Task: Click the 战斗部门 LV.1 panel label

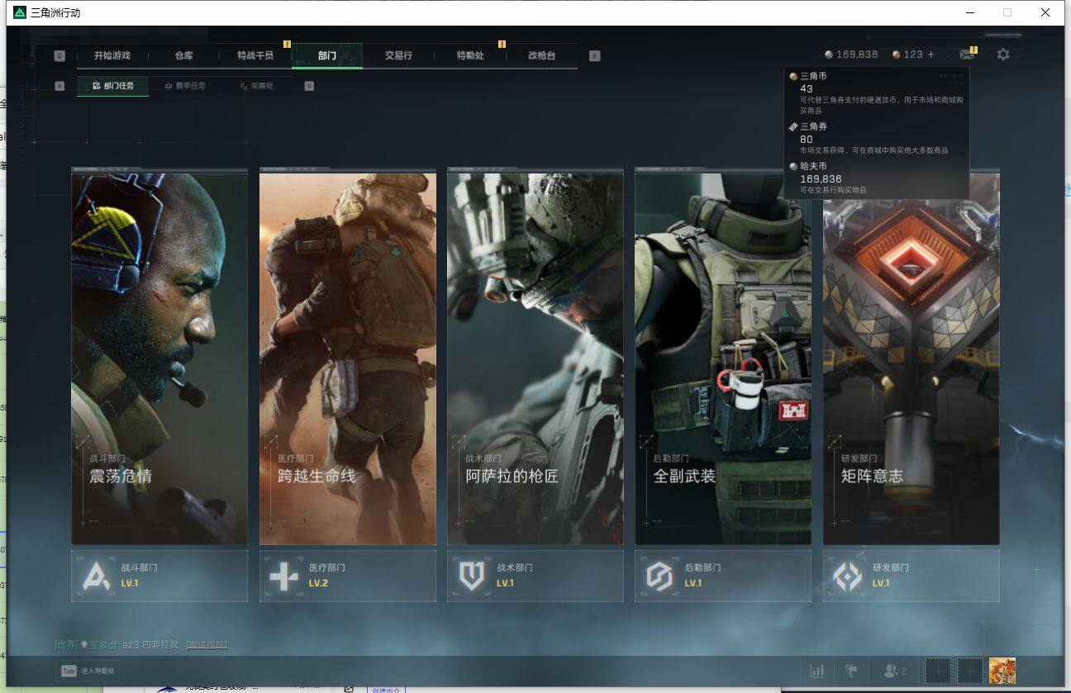Action: click(139, 576)
